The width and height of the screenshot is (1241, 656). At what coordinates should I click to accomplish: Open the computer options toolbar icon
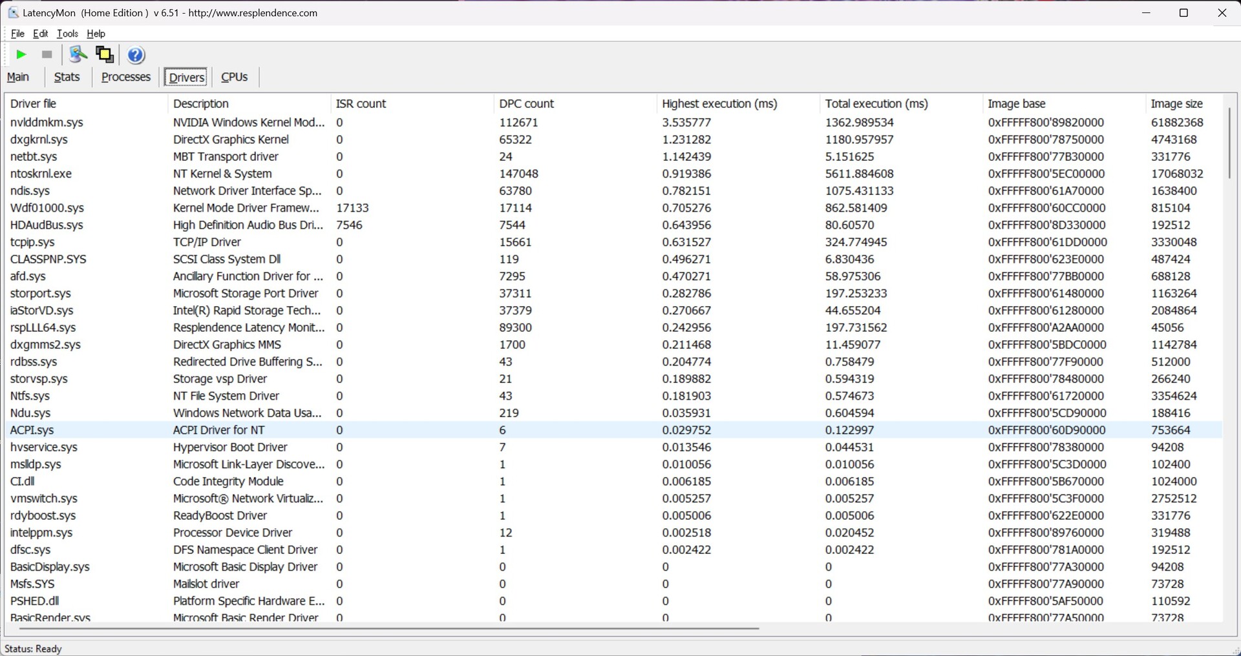[78, 55]
